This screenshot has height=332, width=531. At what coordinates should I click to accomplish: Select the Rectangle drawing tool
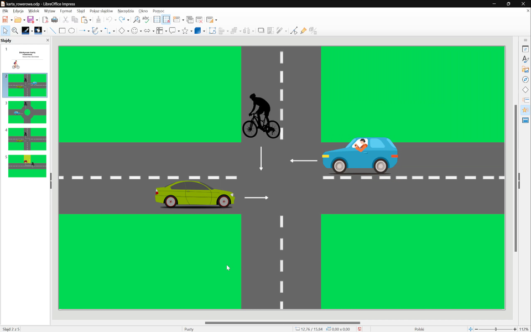62,31
